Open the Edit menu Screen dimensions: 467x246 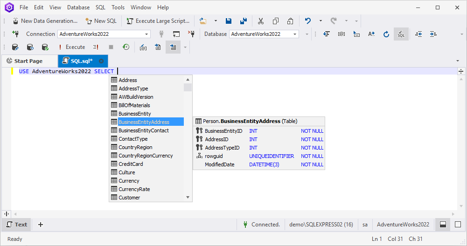tap(39, 7)
